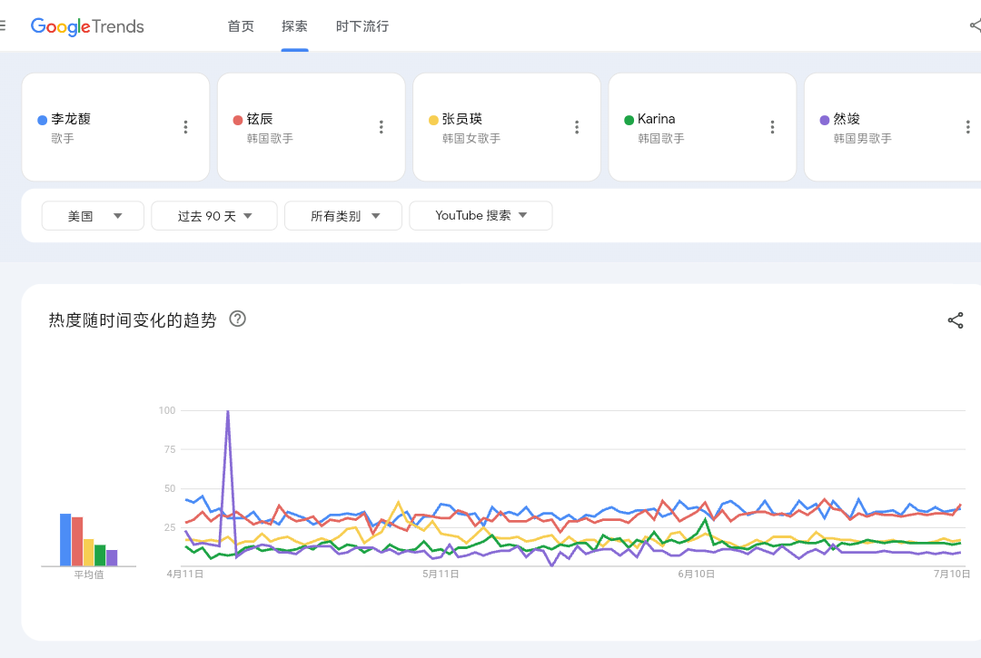Share the interest over time chart

[x=956, y=320]
